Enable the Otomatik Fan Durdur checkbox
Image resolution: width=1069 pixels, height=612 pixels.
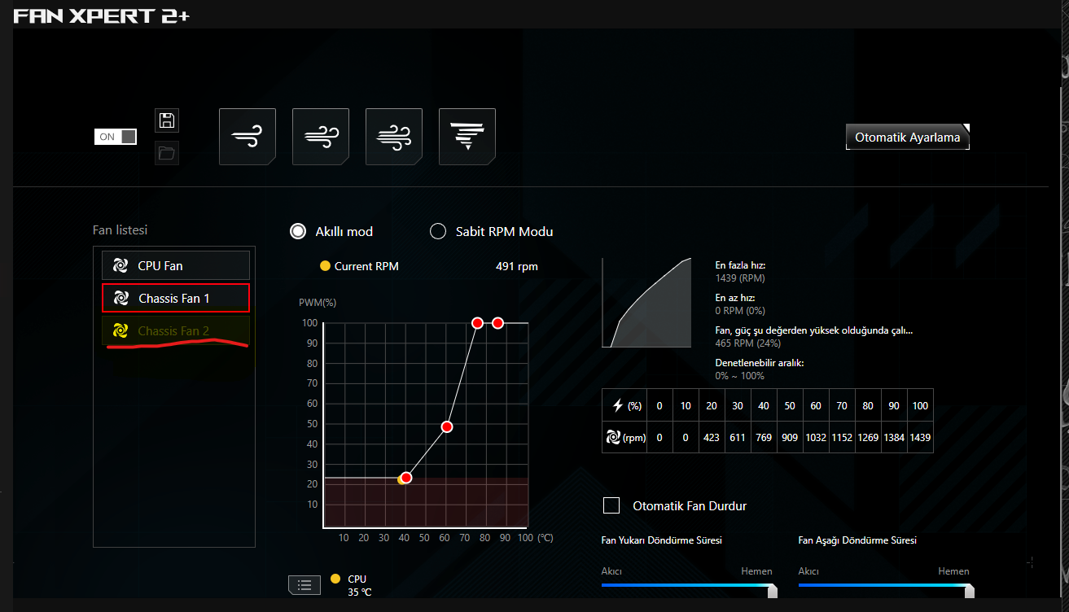611,505
